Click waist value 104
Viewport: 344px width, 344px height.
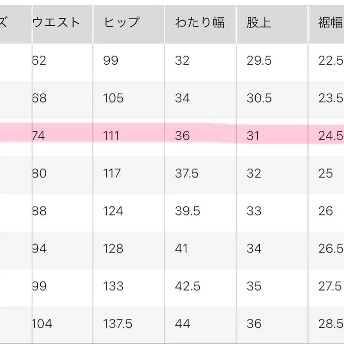click(x=42, y=323)
